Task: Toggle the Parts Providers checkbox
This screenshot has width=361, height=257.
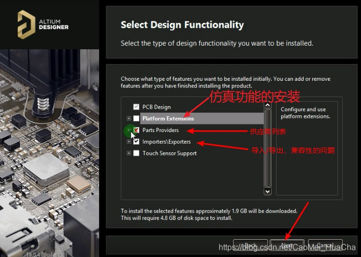Action: [136, 130]
